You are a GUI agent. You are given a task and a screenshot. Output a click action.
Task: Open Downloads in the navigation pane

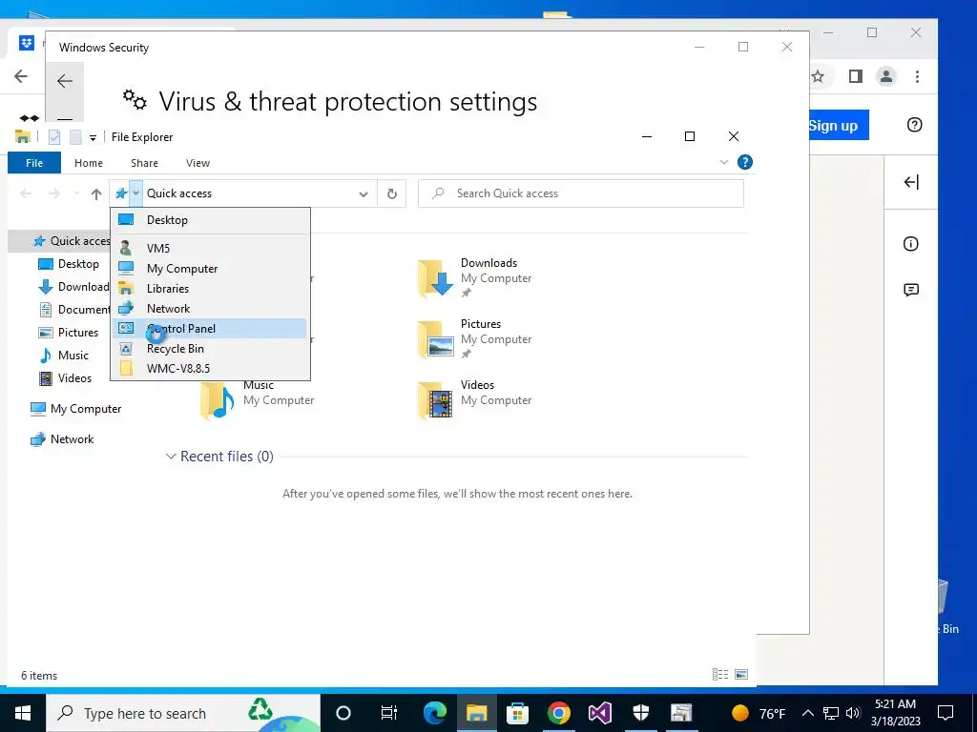coord(73,286)
